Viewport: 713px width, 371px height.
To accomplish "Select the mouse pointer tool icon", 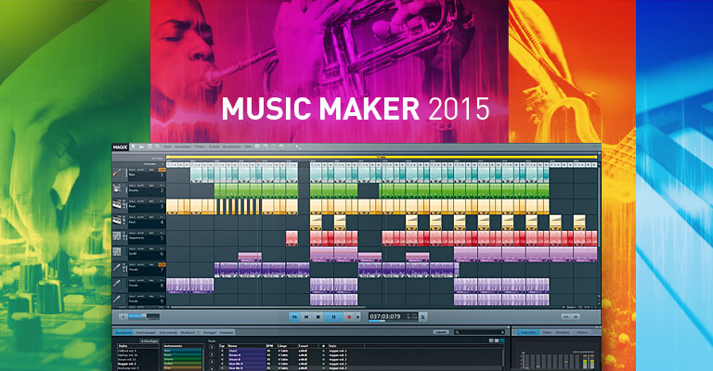I will (x=298, y=147).
